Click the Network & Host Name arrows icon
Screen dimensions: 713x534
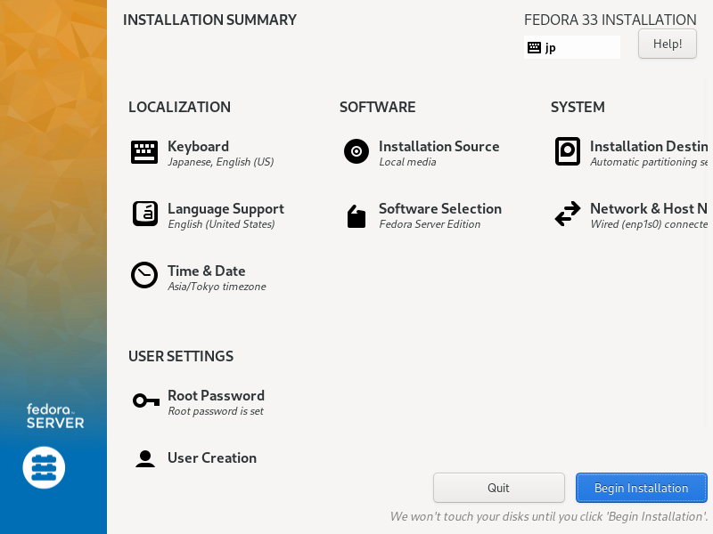pyautogui.click(x=568, y=214)
